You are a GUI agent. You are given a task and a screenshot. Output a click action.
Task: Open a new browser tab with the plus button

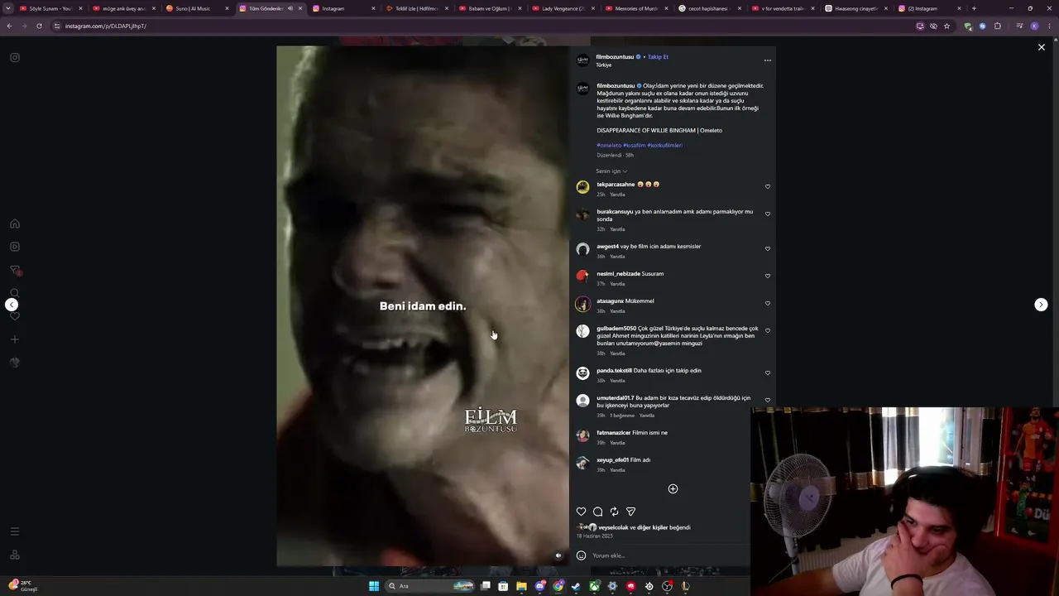pos(974,8)
